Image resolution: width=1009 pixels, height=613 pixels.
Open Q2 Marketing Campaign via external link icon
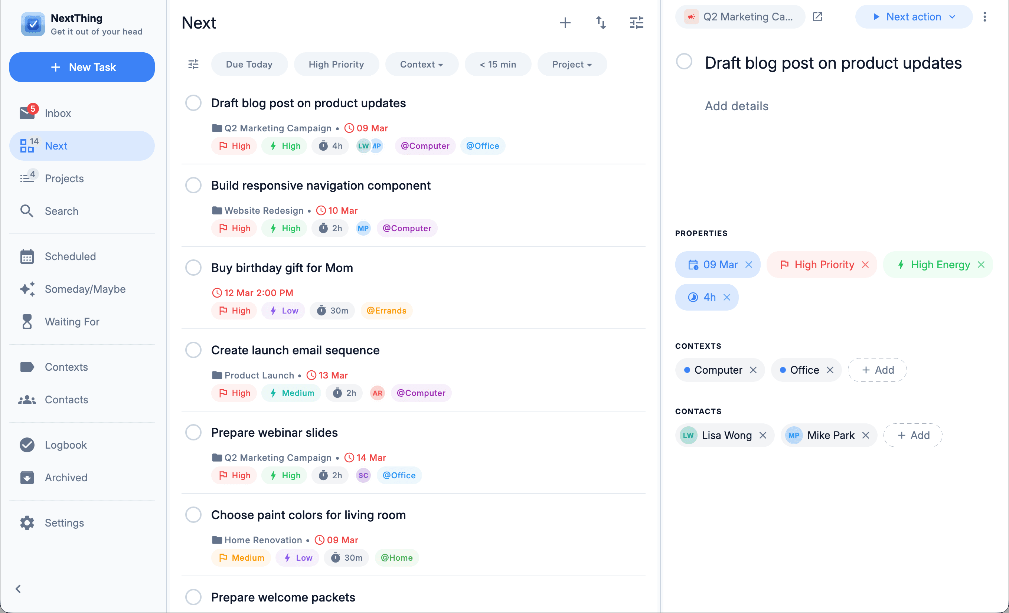[x=817, y=16]
